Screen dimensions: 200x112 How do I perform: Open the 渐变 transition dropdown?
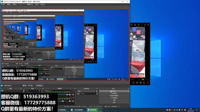click(x=86, y=91)
